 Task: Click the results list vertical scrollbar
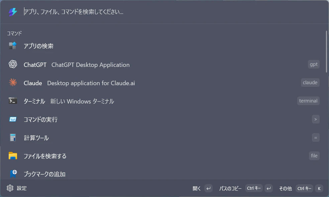coord(326,52)
